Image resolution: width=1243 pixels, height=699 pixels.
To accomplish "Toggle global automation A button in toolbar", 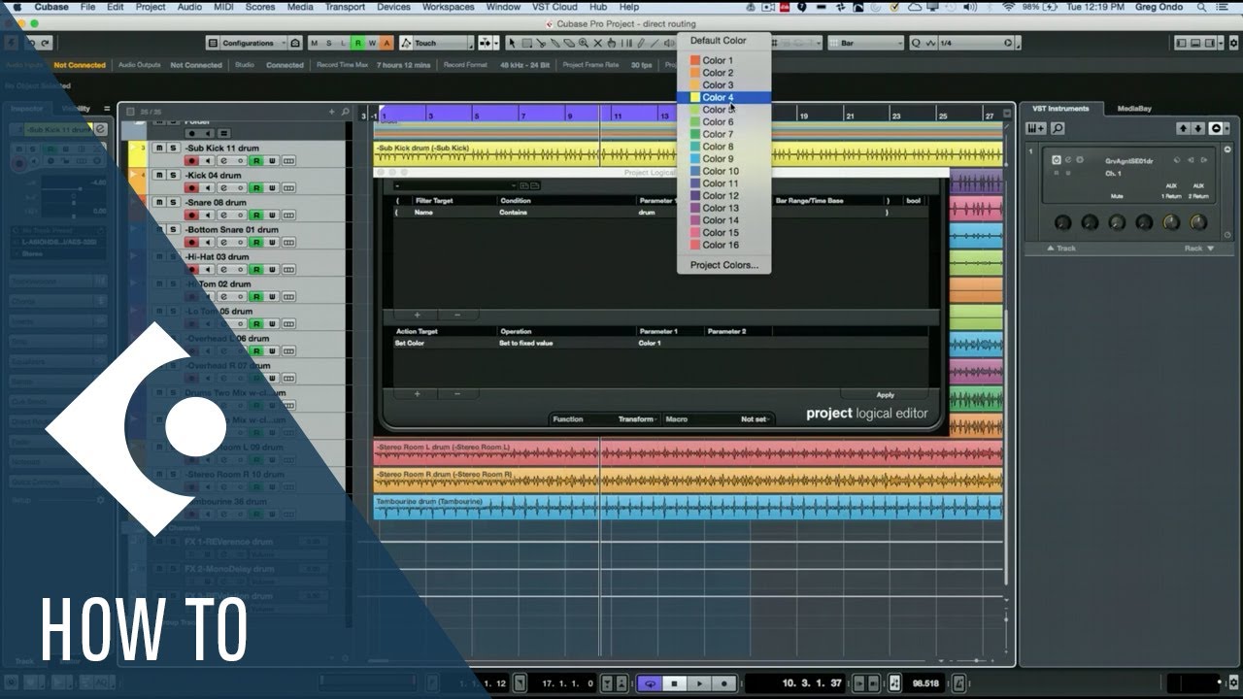I will point(386,43).
